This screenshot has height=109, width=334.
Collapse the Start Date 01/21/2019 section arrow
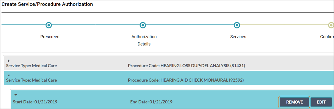pyautogui.click(x=16, y=95)
